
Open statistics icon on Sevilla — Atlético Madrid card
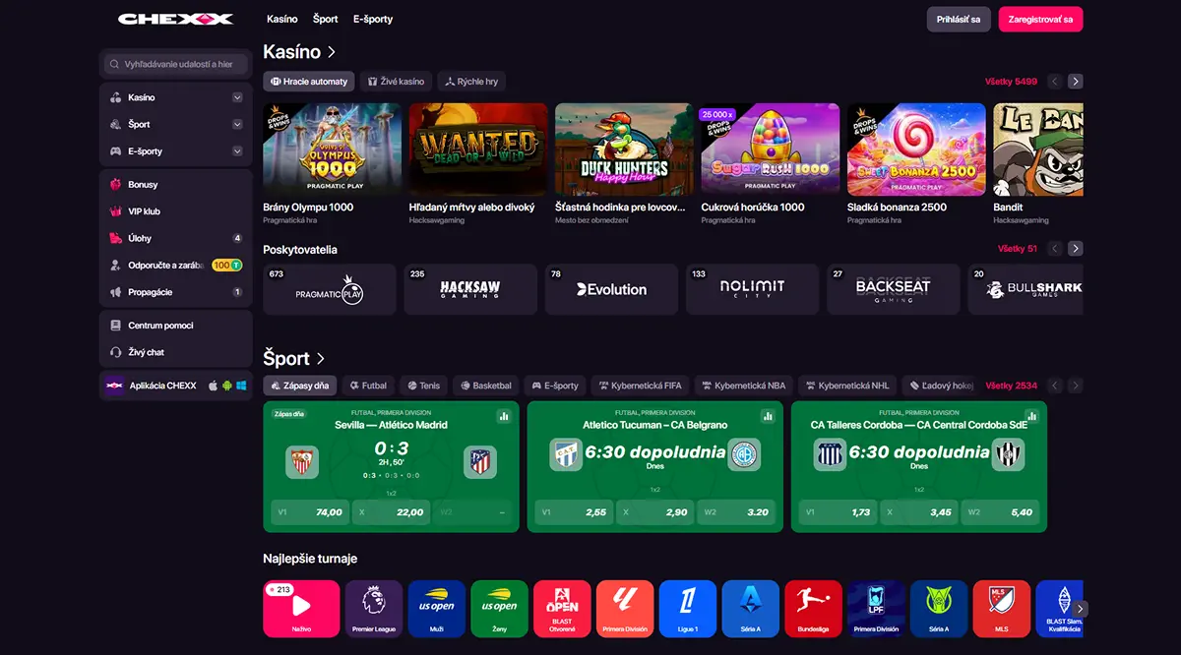pyautogui.click(x=504, y=416)
